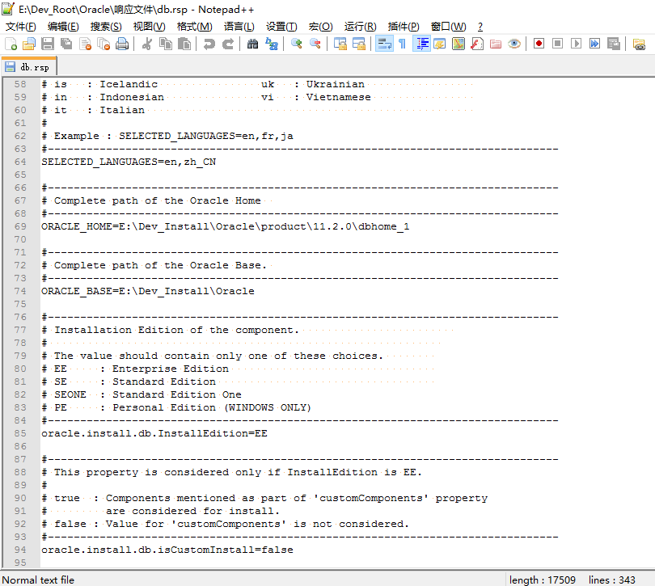Image resolution: width=655 pixels, height=586 pixels.
Task: Click the oracle.install.db.InstallEdition=EE line
Action: click(x=154, y=433)
